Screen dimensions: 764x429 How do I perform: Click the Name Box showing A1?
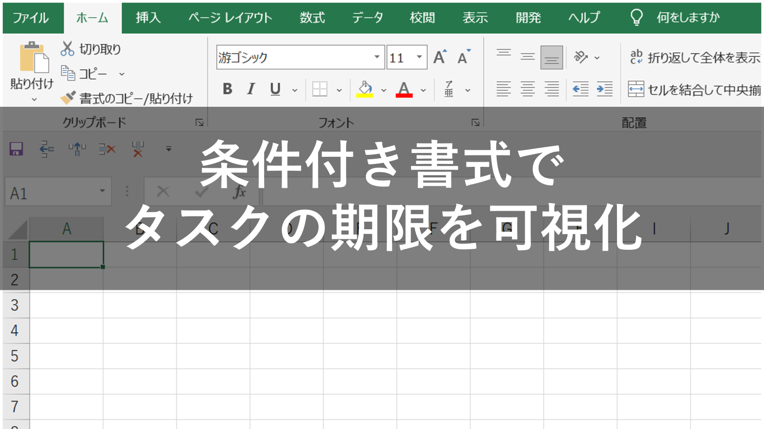(53, 192)
